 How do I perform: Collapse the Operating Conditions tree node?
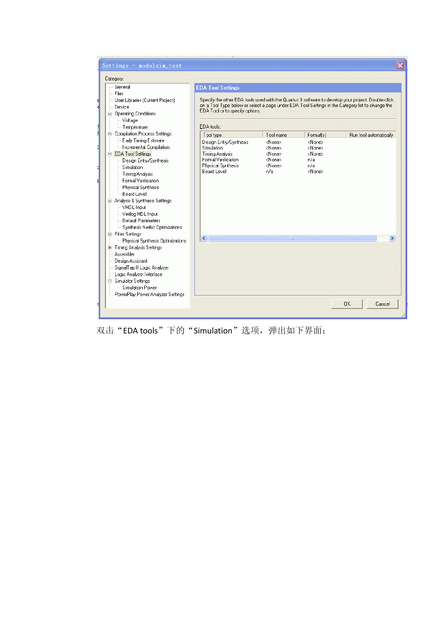point(109,114)
